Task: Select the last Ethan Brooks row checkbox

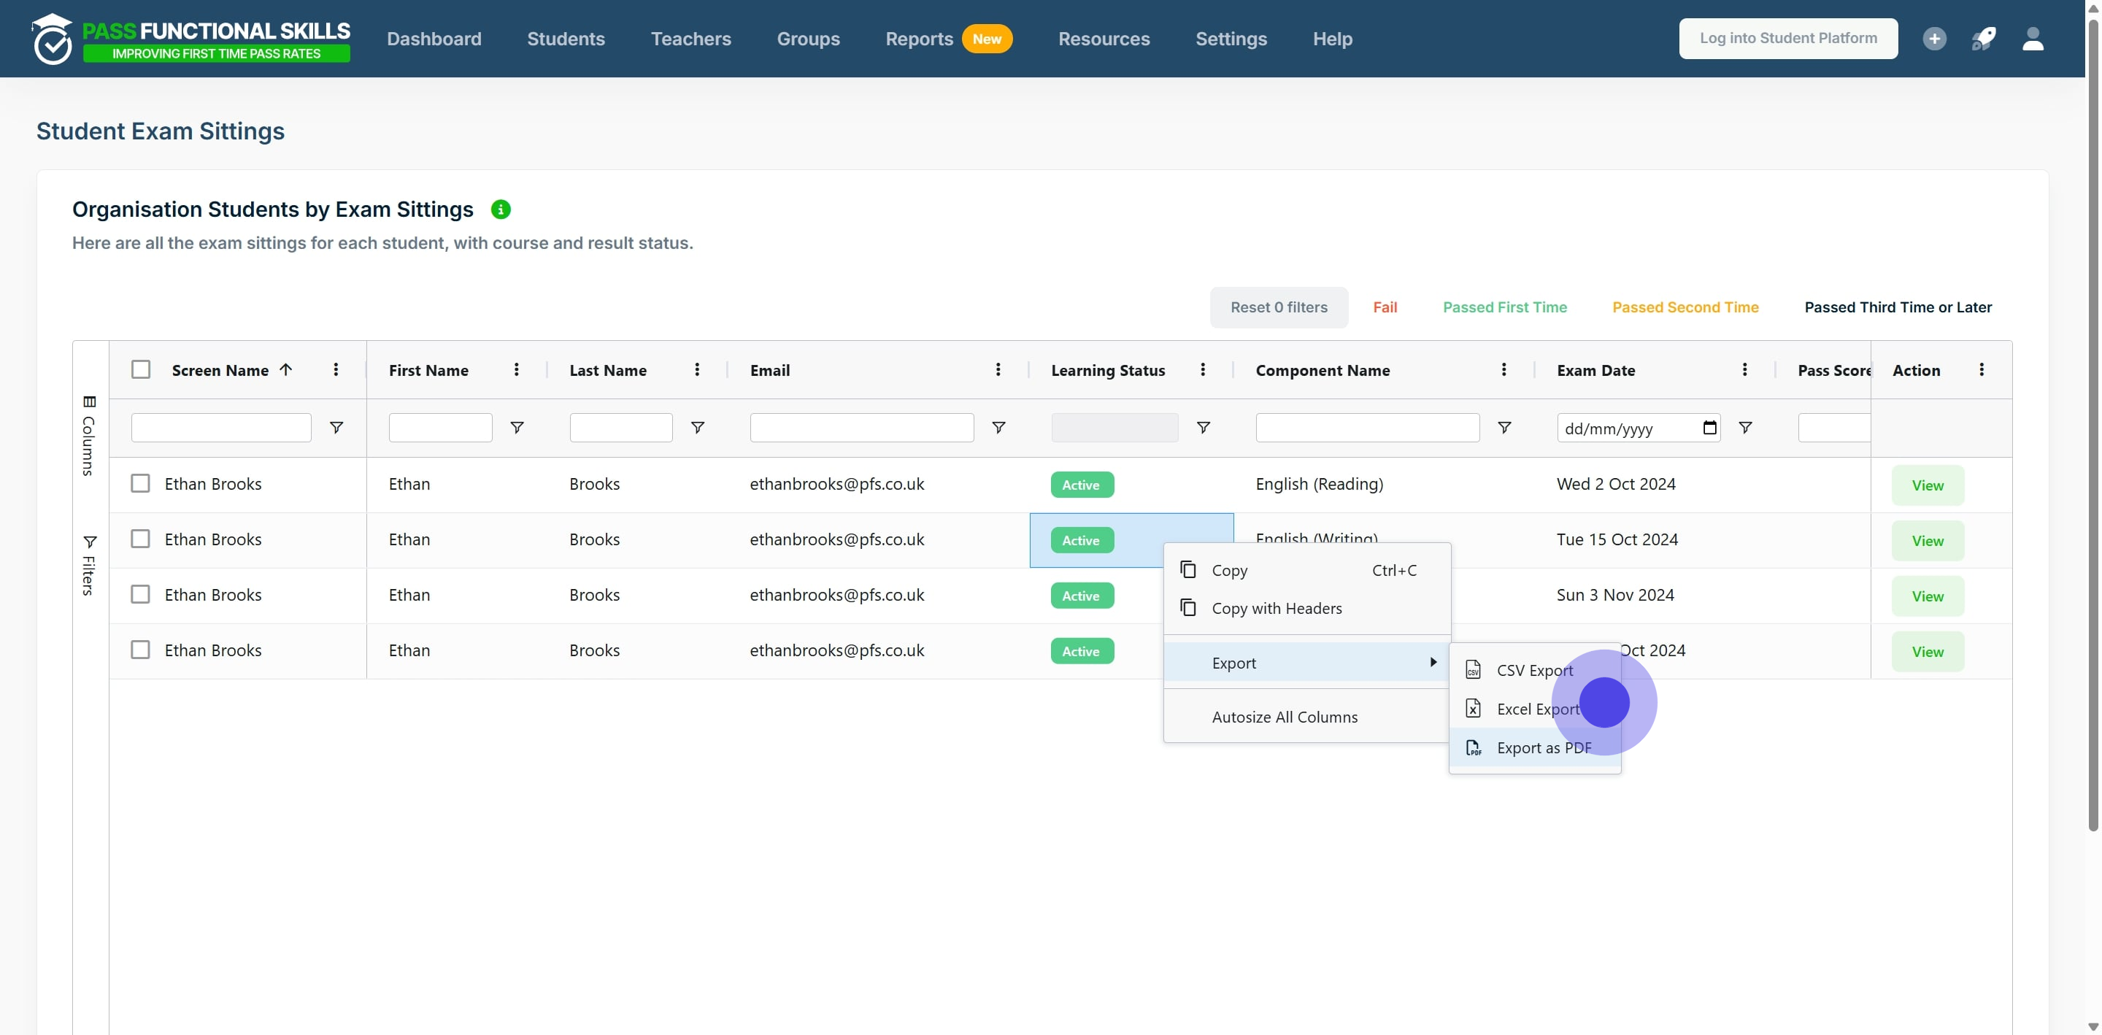Action: [x=141, y=650]
